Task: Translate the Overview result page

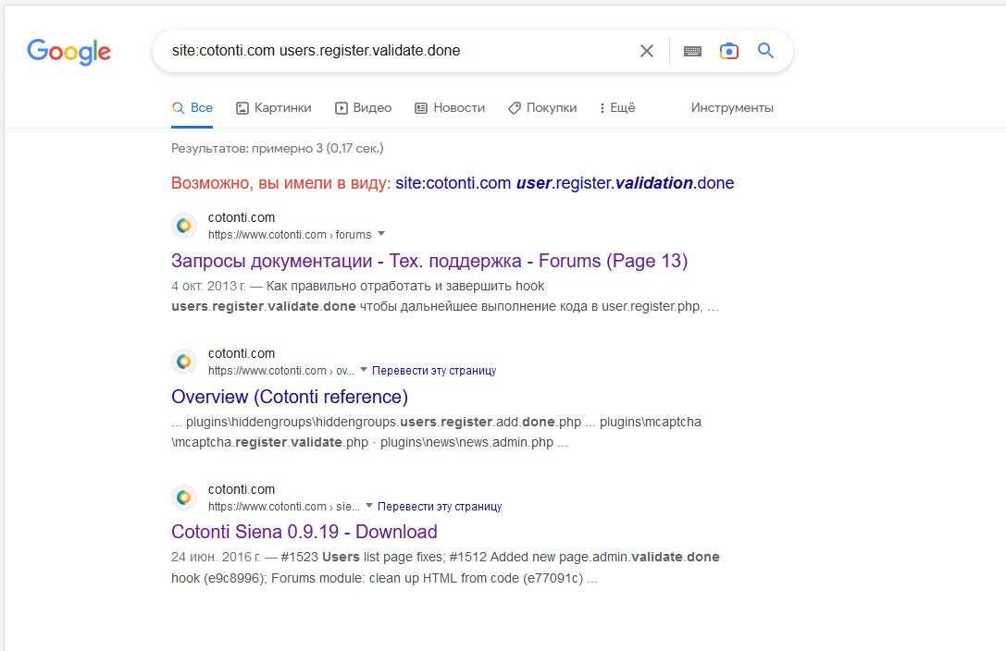Action: (434, 371)
